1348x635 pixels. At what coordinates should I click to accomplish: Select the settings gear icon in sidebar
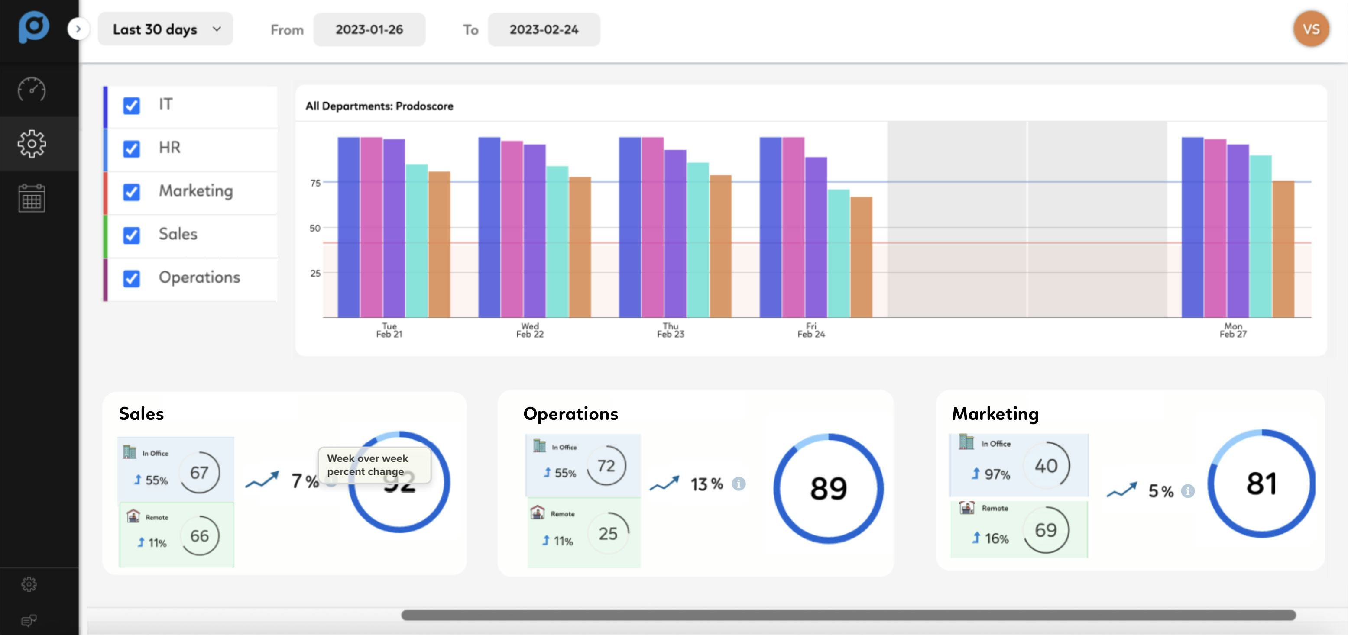point(31,144)
